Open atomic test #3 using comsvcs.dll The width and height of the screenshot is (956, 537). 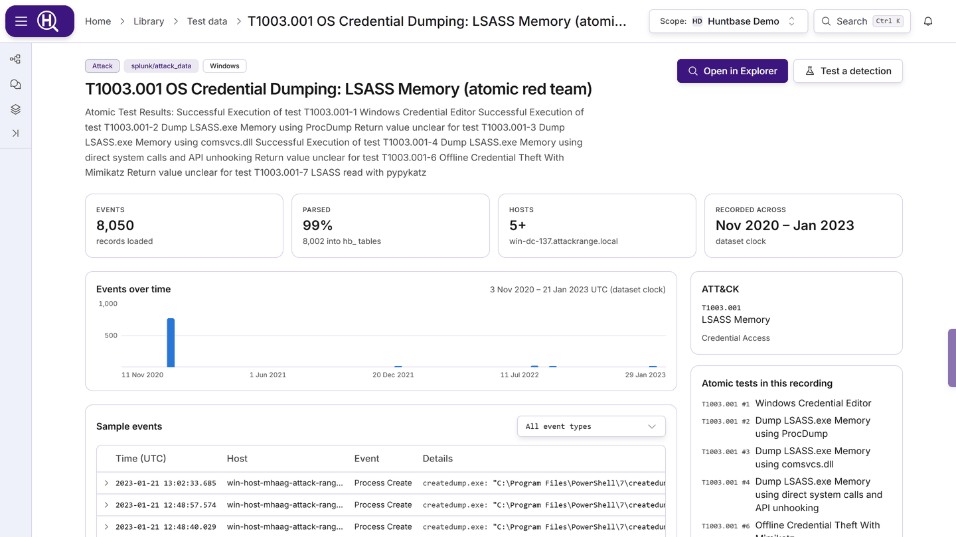(x=813, y=457)
